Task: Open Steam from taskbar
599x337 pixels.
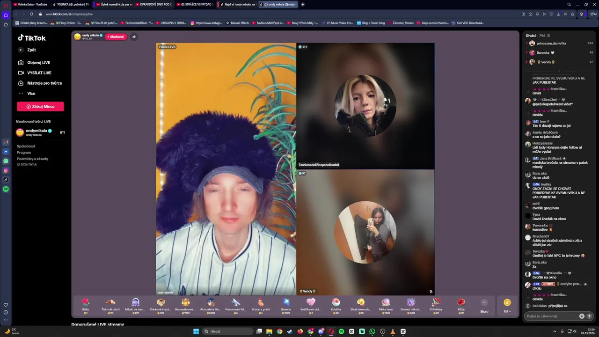Action: [290, 331]
